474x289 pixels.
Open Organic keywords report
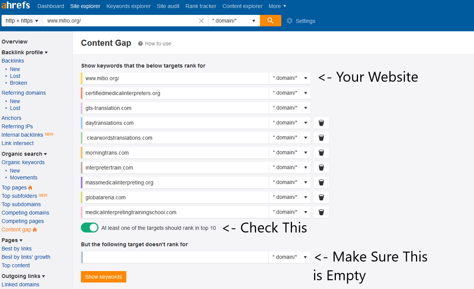point(23,162)
